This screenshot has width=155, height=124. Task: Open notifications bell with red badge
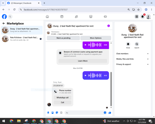(143, 16)
